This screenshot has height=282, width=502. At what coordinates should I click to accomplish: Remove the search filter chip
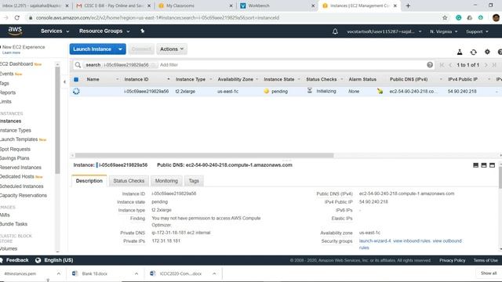(x=154, y=65)
